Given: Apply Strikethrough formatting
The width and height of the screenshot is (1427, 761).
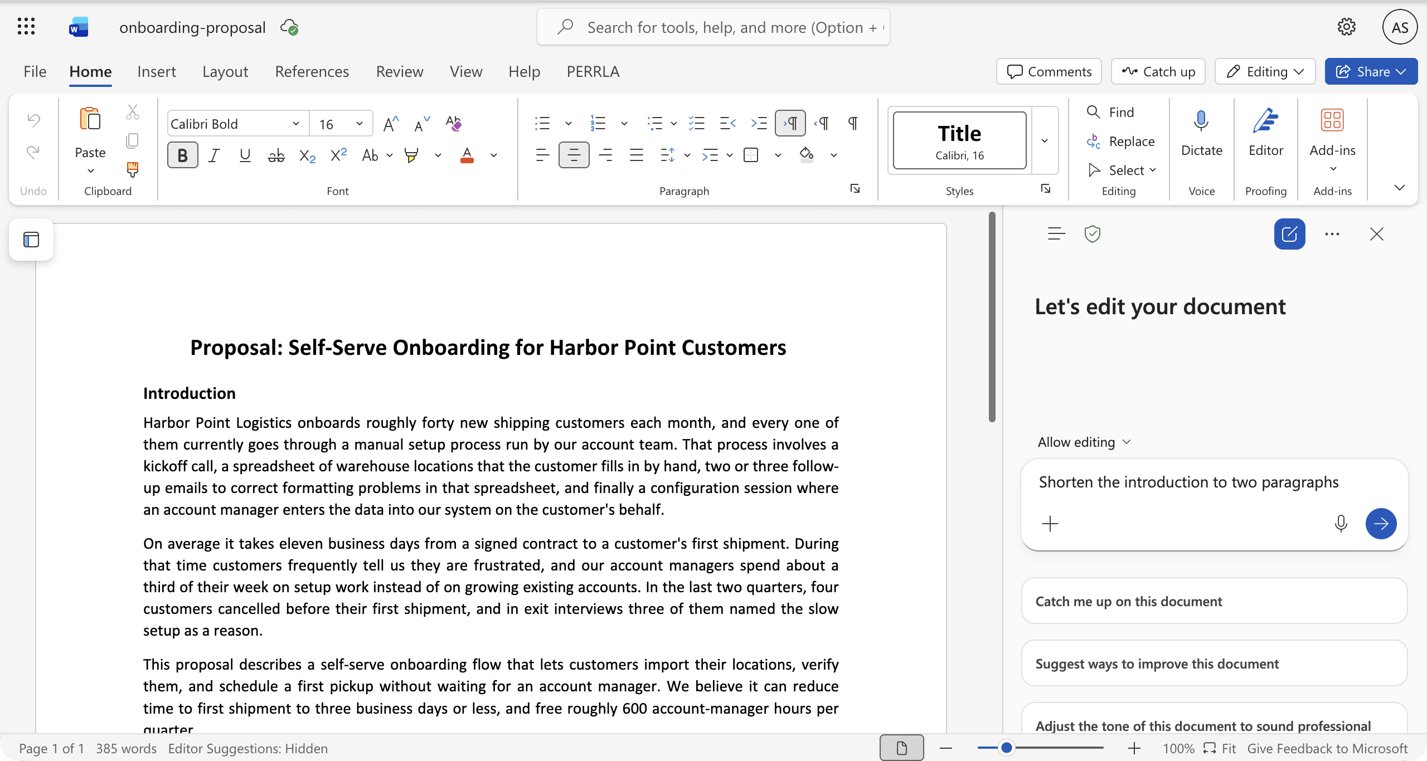Looking at the screenshot, I should click(276, 155).
